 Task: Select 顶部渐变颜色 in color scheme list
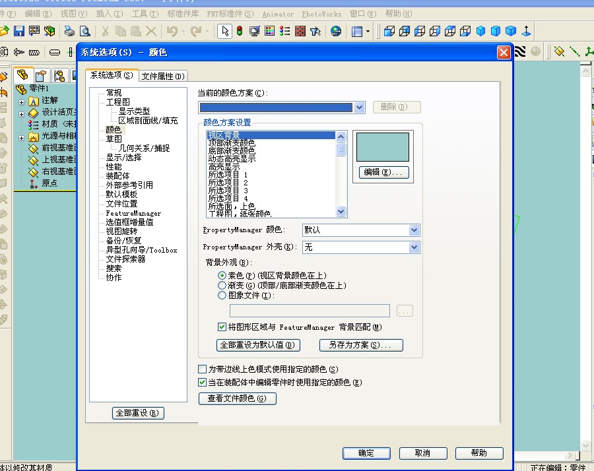(232, 142)
